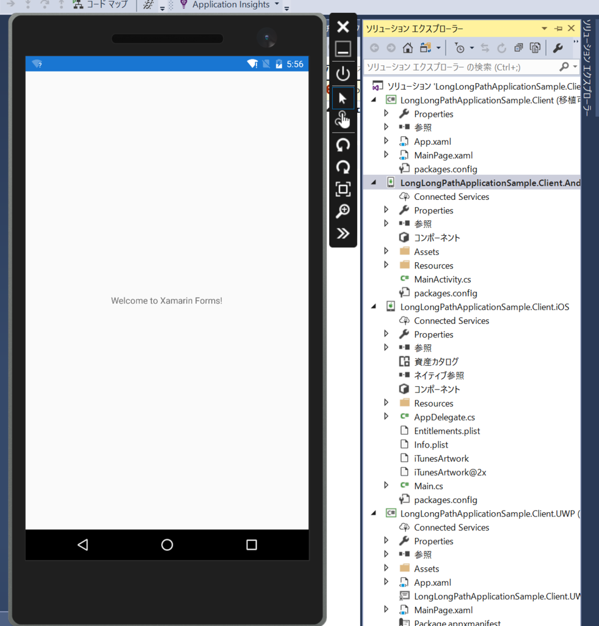Rotate emulator left
The image size is (599, 626).
[343, 144]
